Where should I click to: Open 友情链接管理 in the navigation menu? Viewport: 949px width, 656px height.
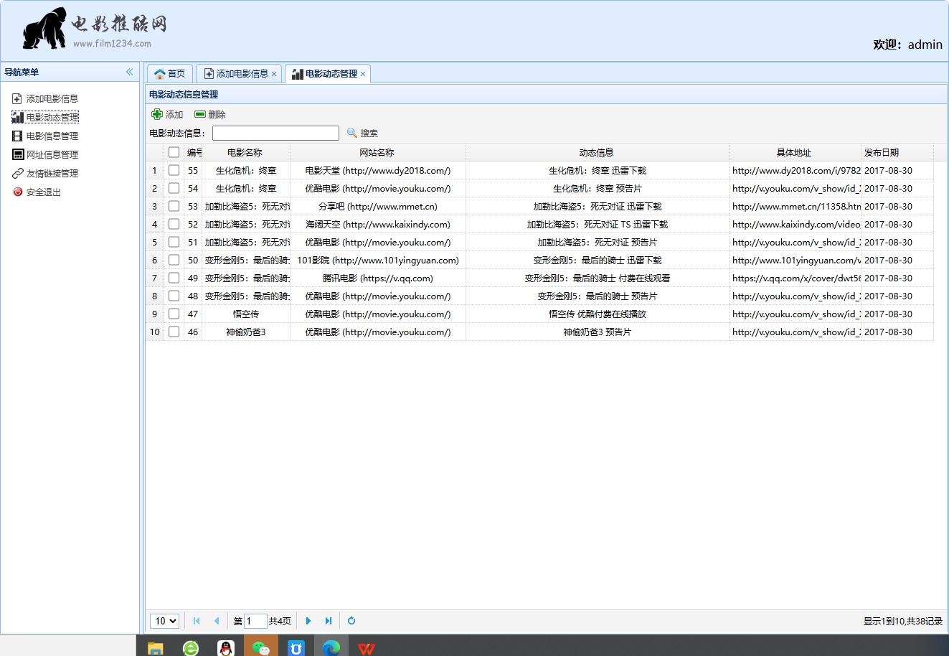(45, 174)
